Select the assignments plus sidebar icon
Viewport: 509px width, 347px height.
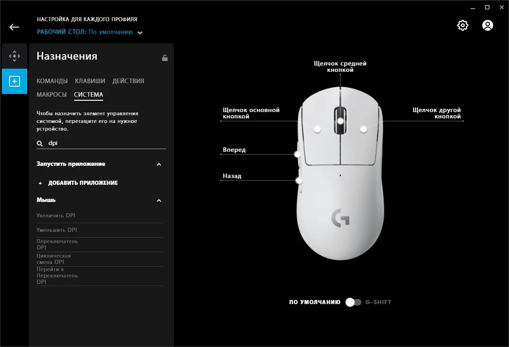coord(14,81)
